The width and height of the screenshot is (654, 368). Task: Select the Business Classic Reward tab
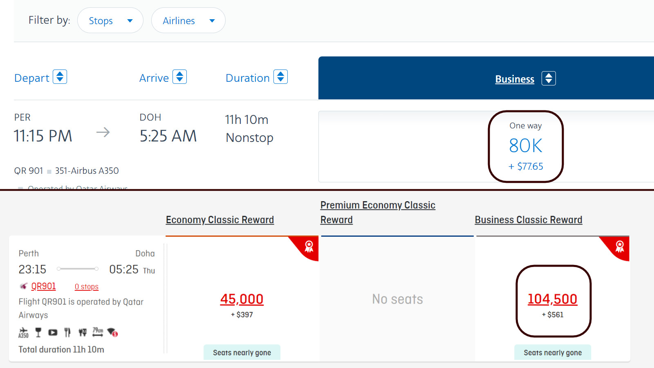pos(529,220)
